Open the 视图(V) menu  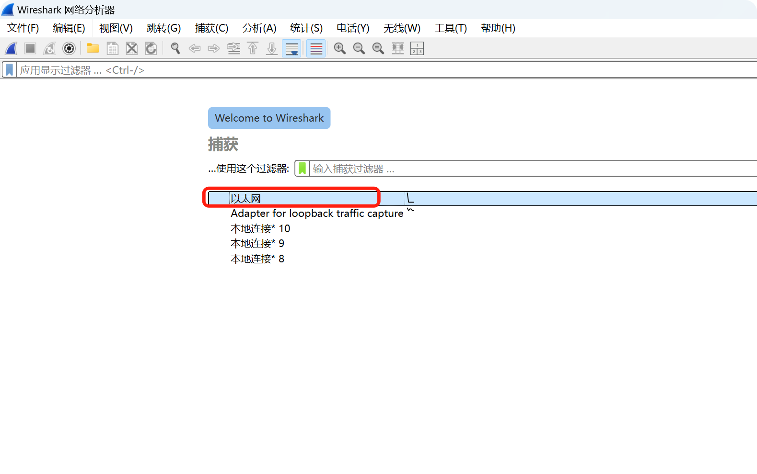coord(116,28)
